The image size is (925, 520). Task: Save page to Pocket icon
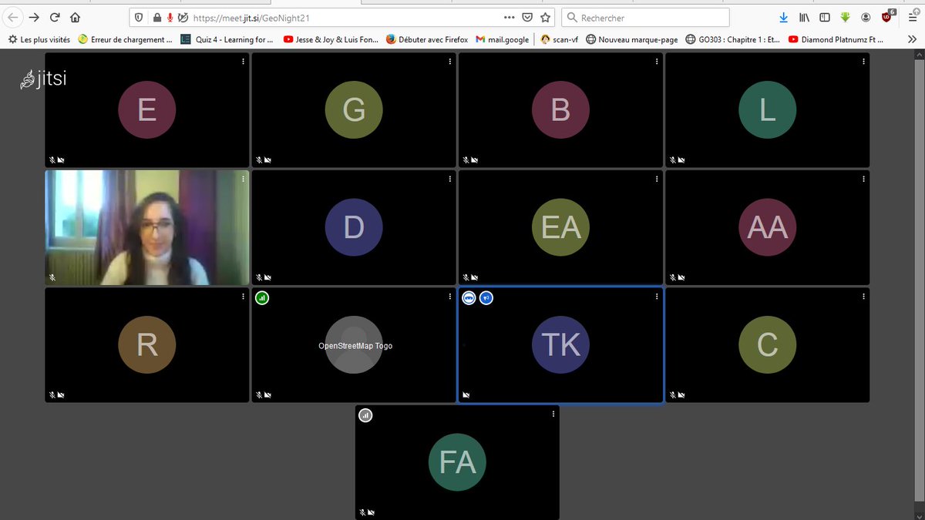coord(528,17)
